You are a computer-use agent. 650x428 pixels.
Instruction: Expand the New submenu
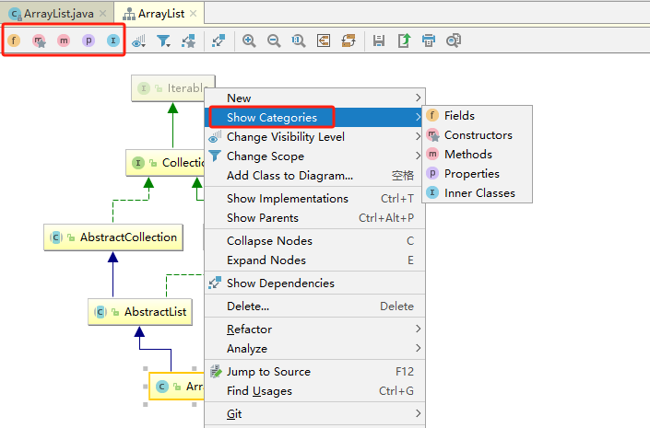(315, 98)
